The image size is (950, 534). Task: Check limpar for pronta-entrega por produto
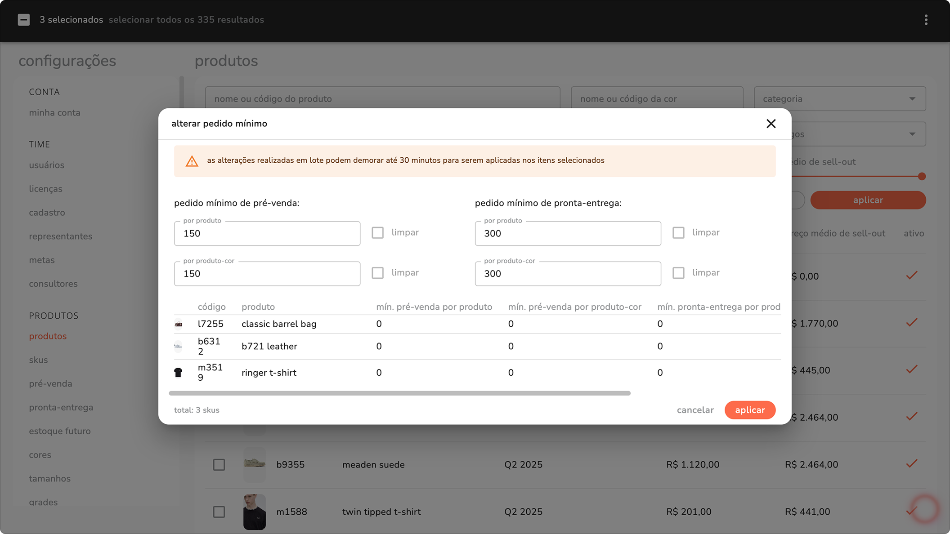(x=678, y=233)
